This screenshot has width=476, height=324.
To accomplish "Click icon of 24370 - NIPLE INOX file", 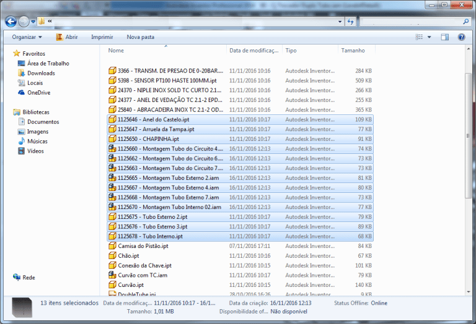I will coord(112,90).
